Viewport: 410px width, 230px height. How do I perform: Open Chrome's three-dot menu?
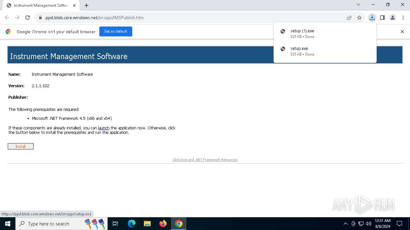403,18
